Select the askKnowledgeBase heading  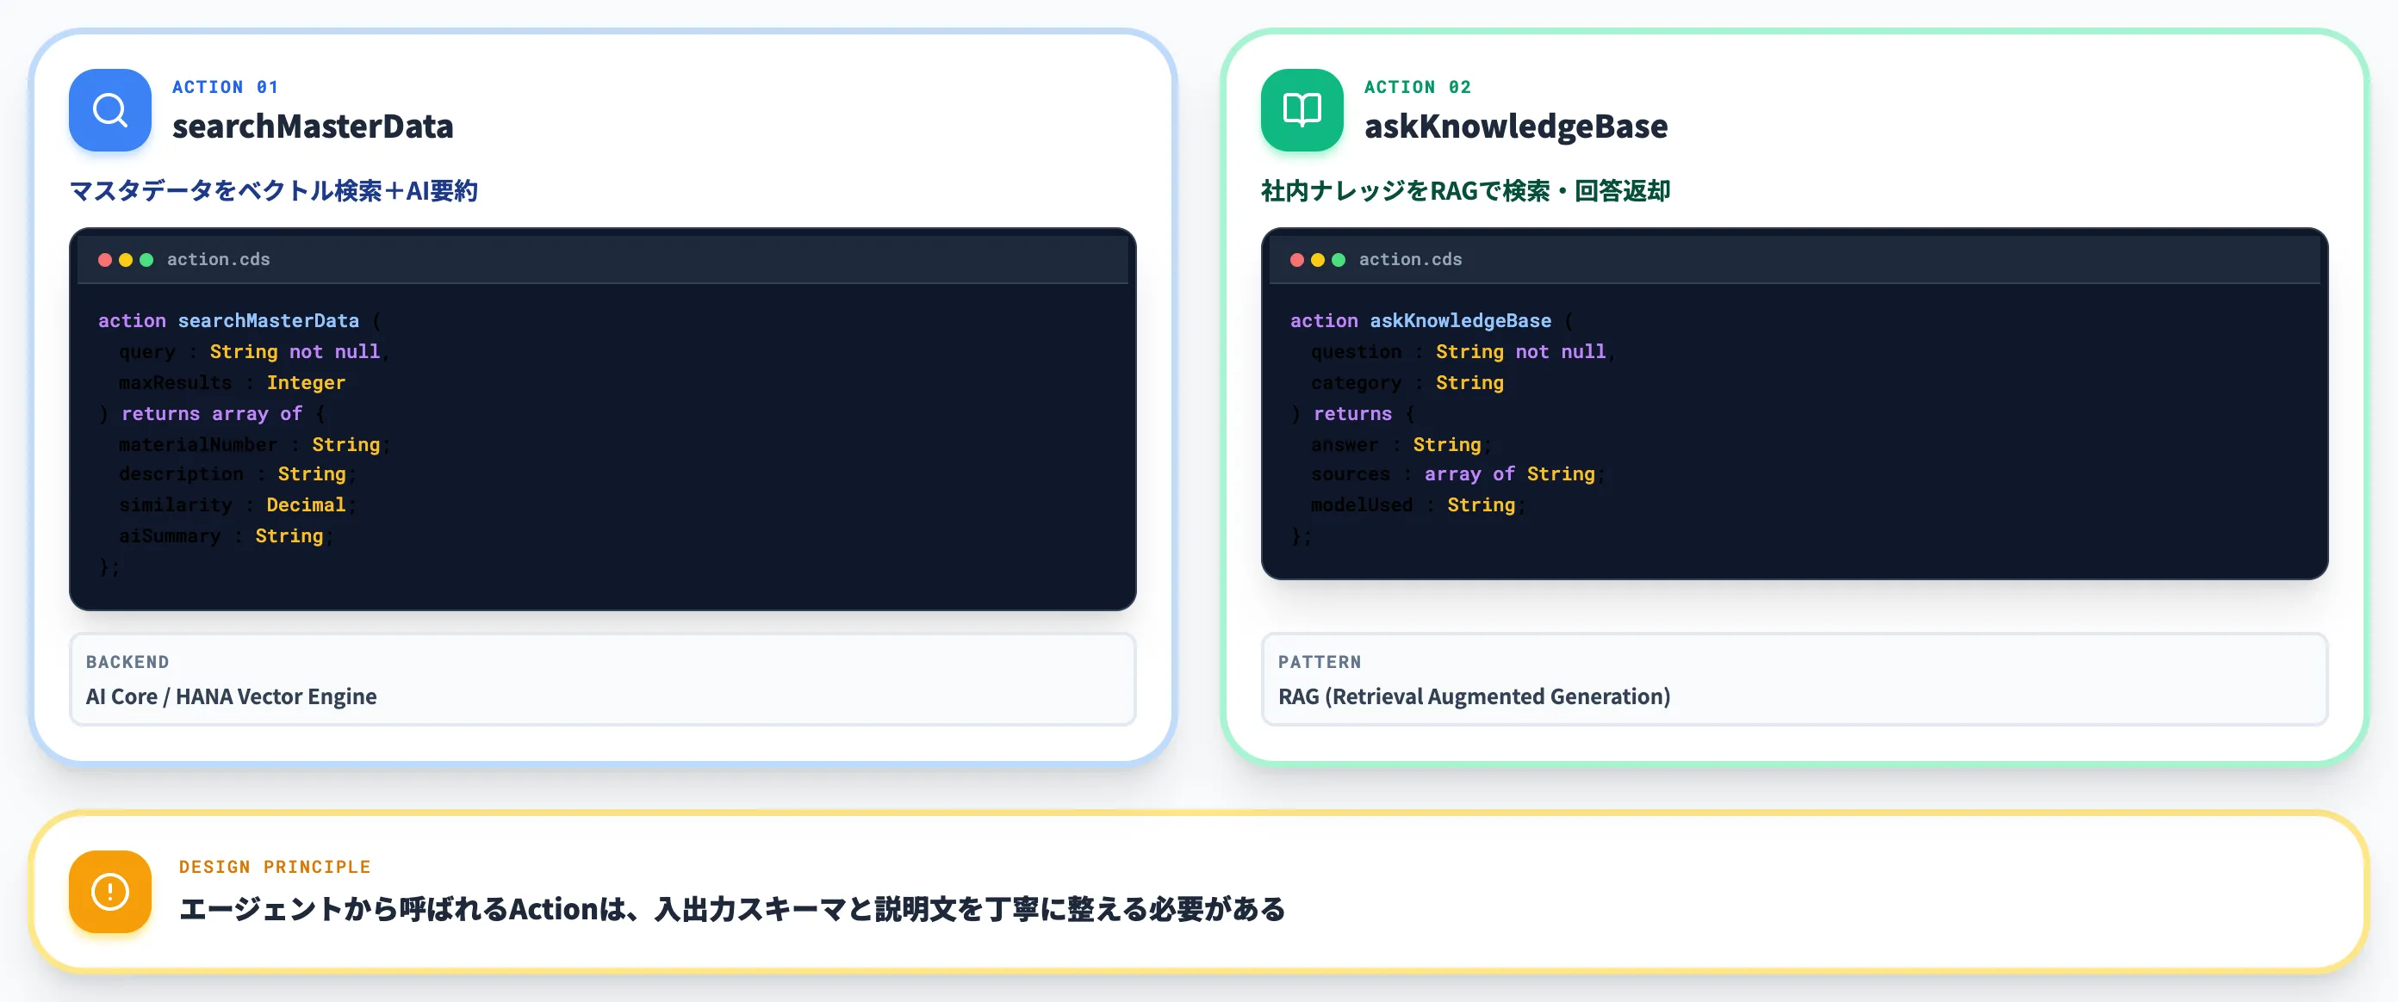(x=1515, y=126)
